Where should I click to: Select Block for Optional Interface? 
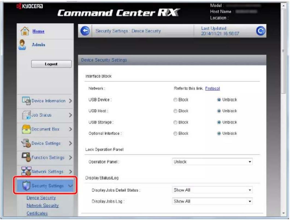click(x=175, y=133)
